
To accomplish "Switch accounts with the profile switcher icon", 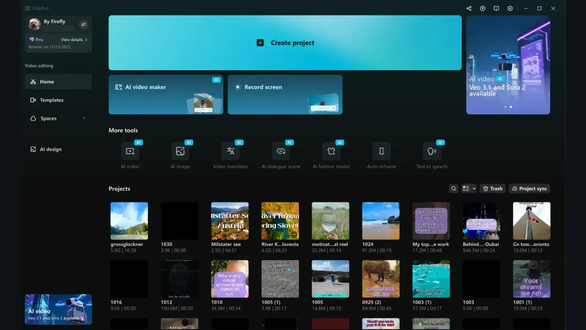I will pyautogui.click(x=83, y=24).
